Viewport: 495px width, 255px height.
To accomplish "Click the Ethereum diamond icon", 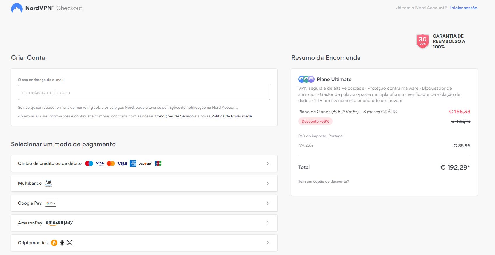I will (x=62, y=243).
